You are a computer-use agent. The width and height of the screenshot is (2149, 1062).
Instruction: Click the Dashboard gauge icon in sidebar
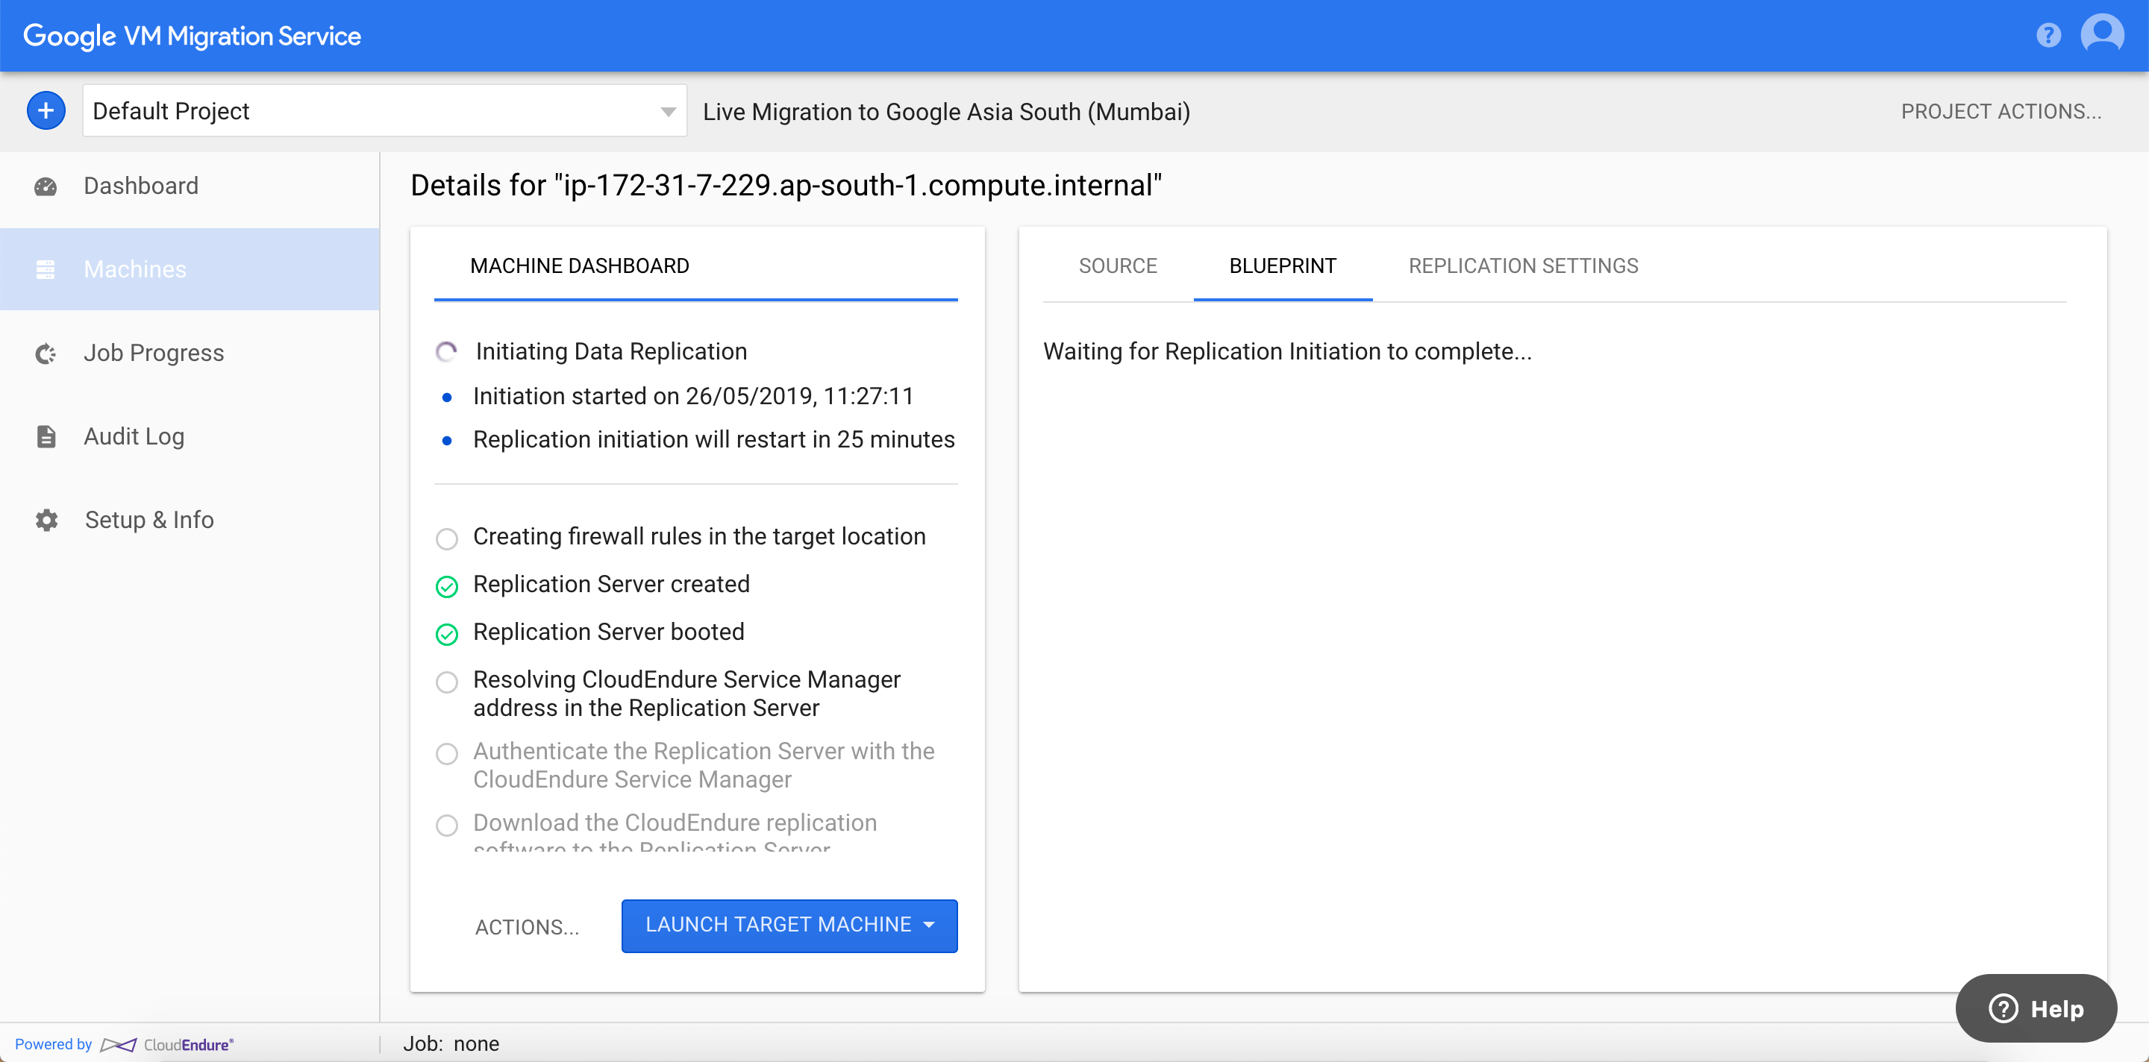[x=46, y=186]
